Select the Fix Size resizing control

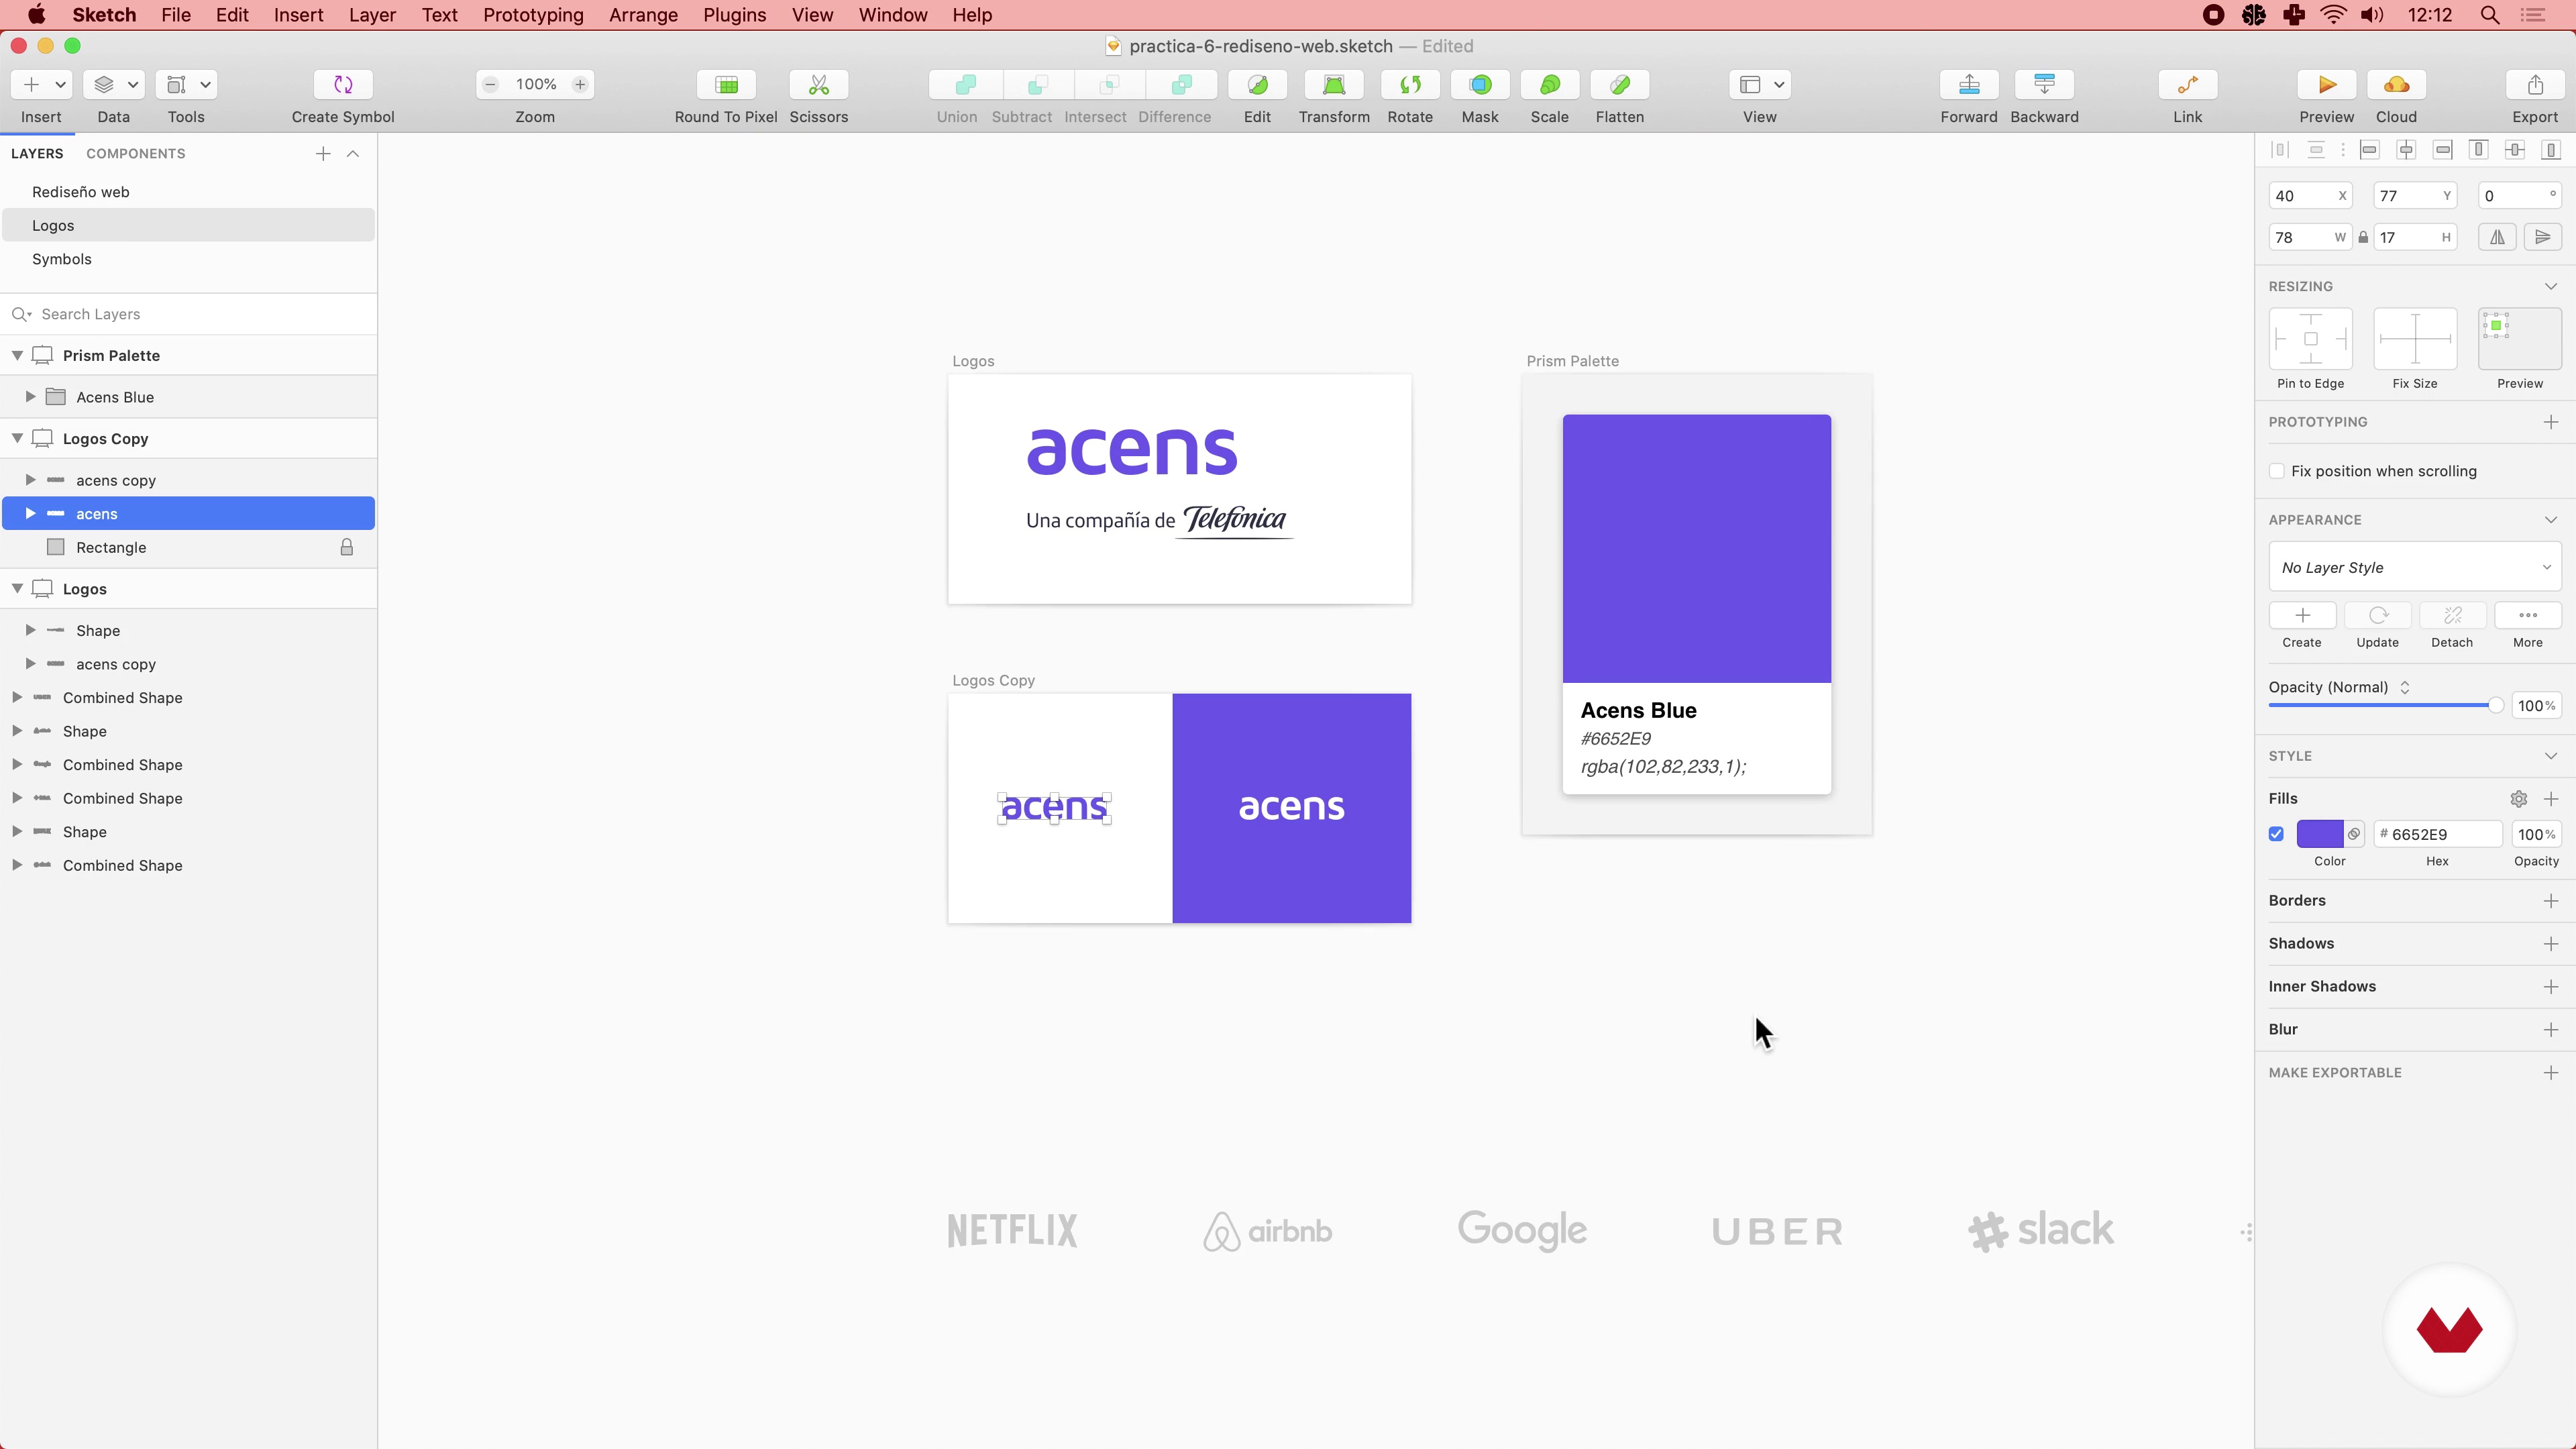point(2415,339)
